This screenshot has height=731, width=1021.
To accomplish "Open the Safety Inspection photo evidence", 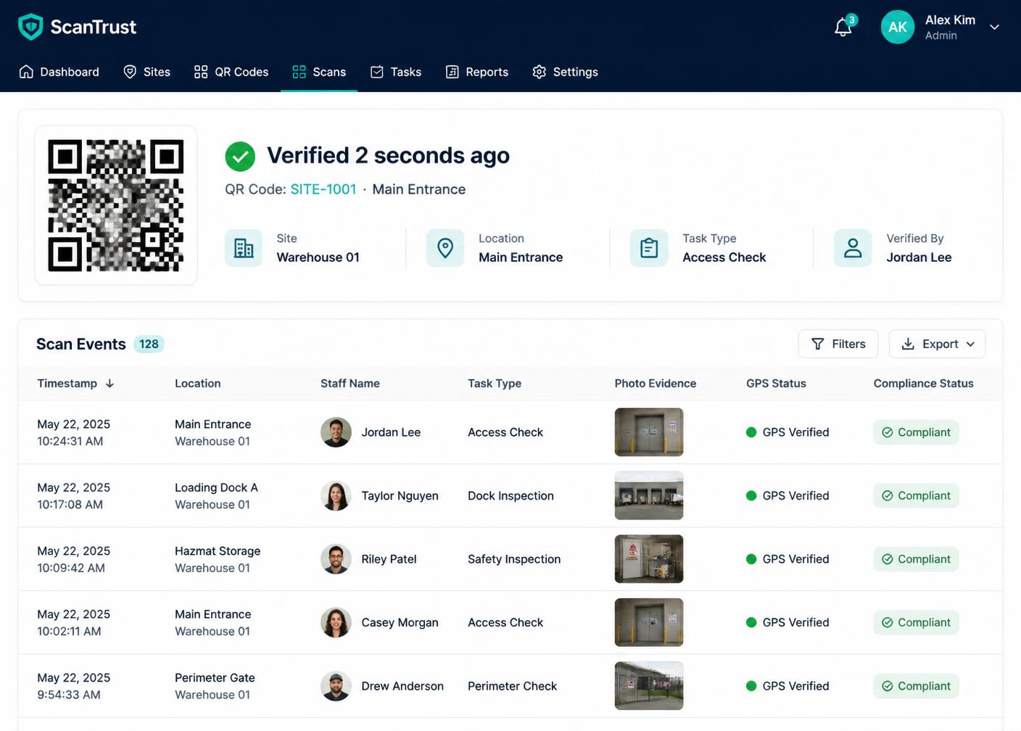I will point(649,559).
